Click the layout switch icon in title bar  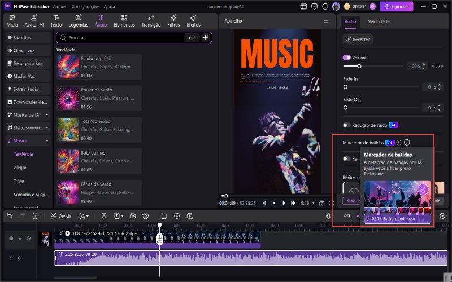click(x=303, y=6)
